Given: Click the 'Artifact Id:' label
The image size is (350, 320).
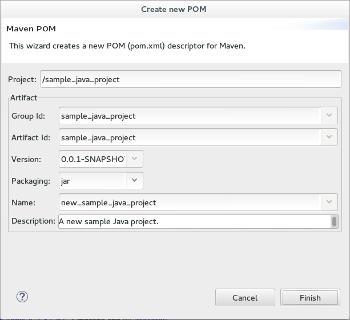Looking at the screenshot, I should click(x=31, y=137).
